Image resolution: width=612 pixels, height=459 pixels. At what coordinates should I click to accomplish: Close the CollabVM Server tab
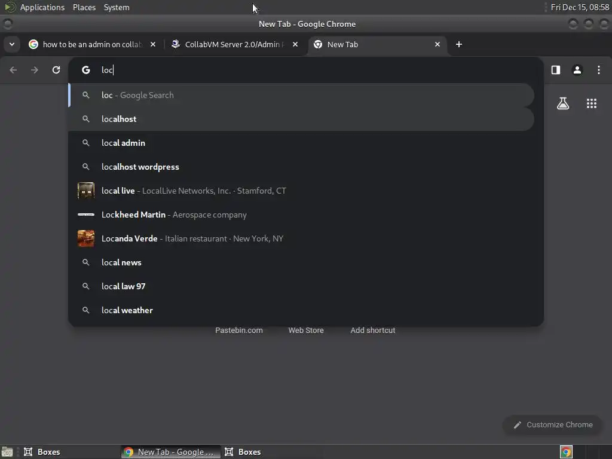click(295, 44)
